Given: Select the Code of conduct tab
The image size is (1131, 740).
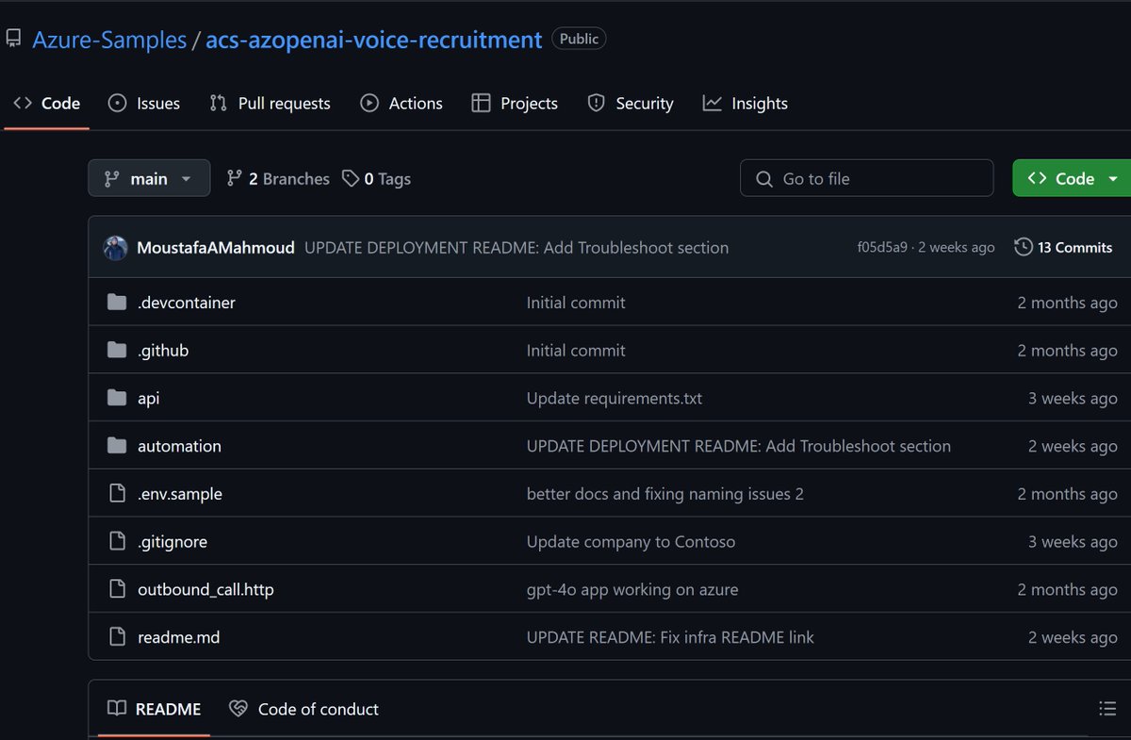Looking at the screenshot, I should (x=303, y=708).
